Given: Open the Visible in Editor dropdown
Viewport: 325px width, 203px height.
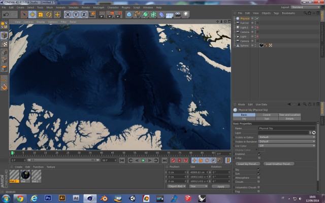Looking at the screenshot, I should [287, 137].
